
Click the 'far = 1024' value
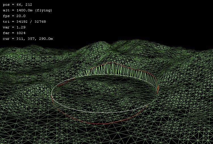(14, 33)
